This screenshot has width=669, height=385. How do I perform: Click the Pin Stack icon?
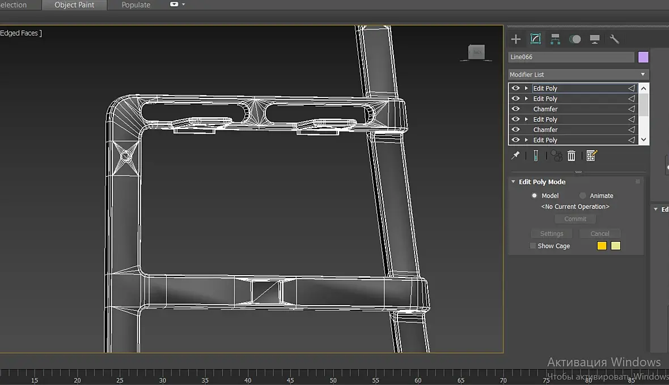pyautogui.click(x=515, y=156)
